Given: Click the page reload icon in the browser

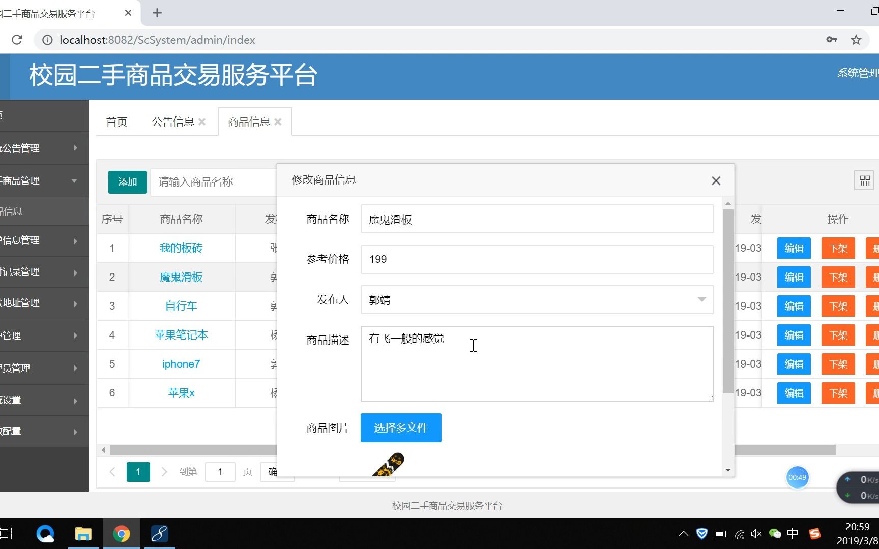Looking at the screenshot, I should pos(17,40).
